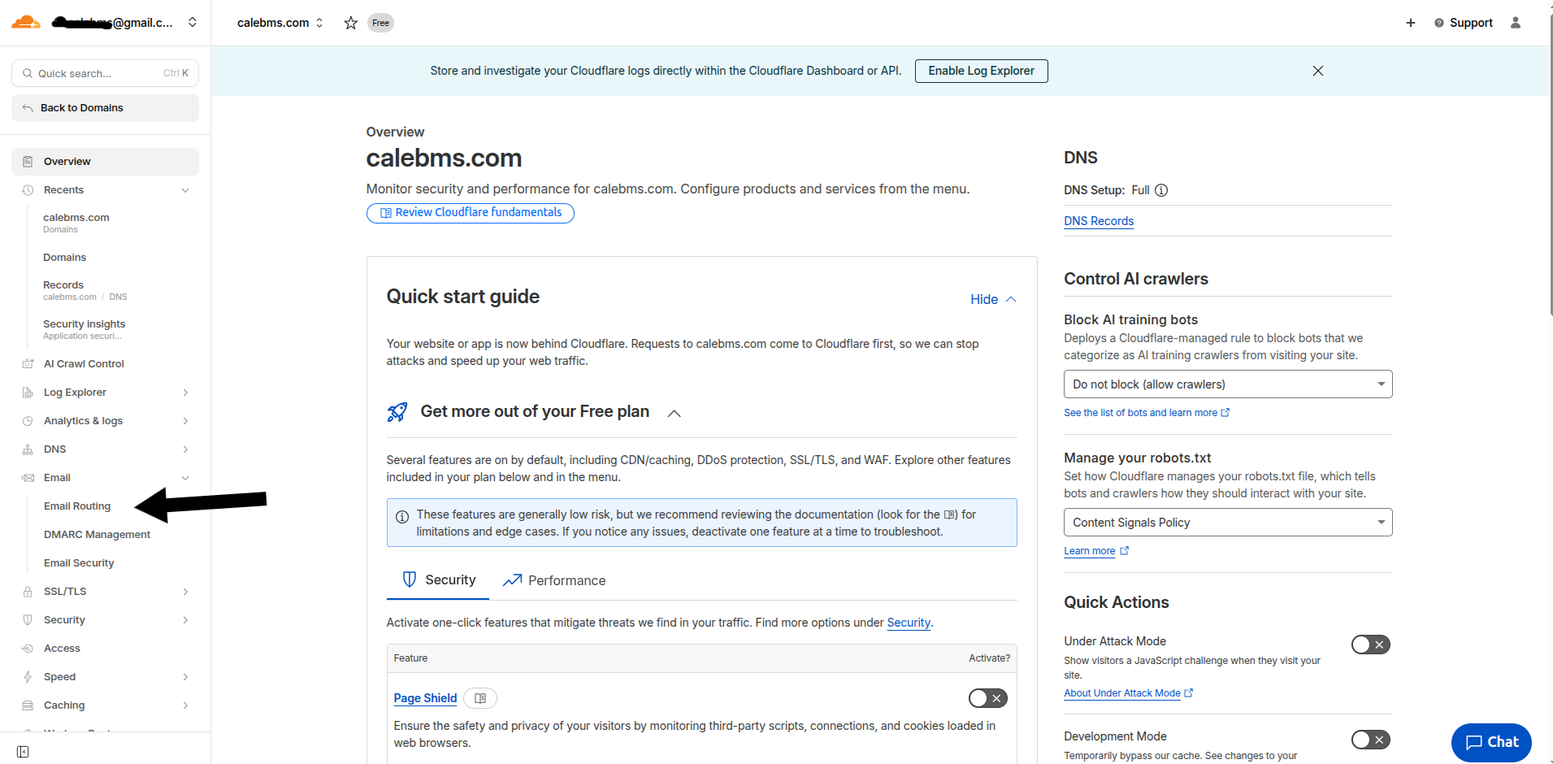Viewport: 1553px width, 764px height.
Task: Dismiss the Log Explorer banner
Action: pyautogui.click(x=1318, y=71)
